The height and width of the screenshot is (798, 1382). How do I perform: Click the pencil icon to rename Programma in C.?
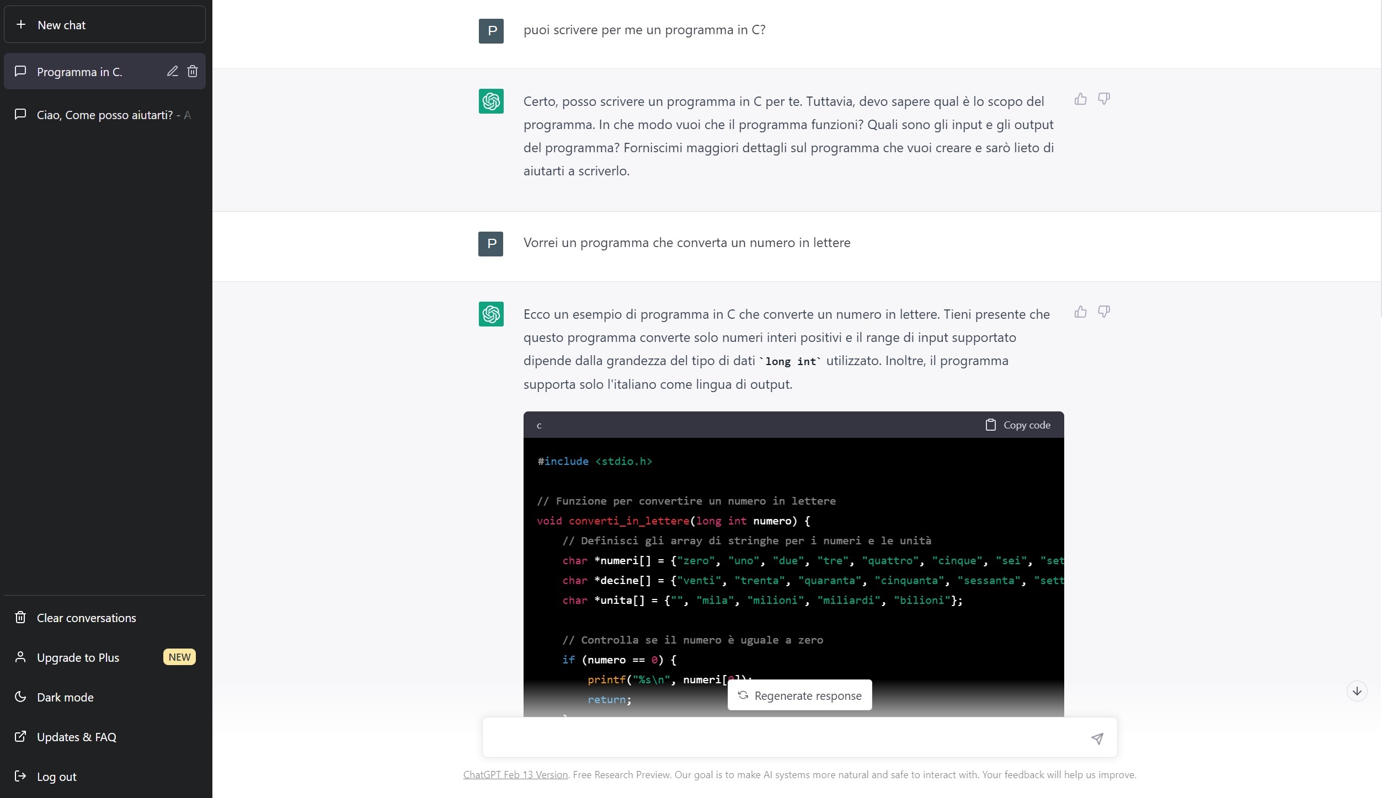[x=172, y=71]
